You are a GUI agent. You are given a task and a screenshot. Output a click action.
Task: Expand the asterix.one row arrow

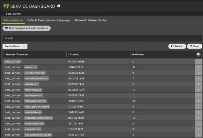pyautogui.click(x=199, y=84)
